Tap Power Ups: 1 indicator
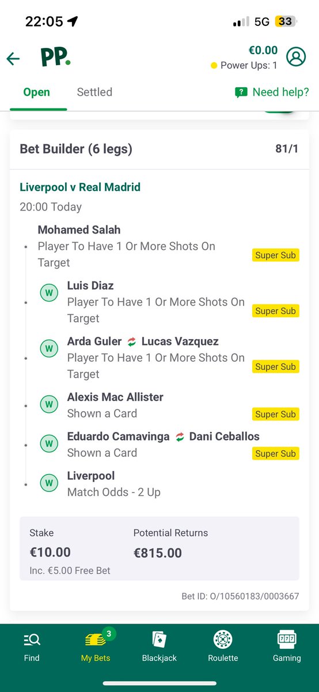The width and height of the screenshot is (319, 692). 244,65
